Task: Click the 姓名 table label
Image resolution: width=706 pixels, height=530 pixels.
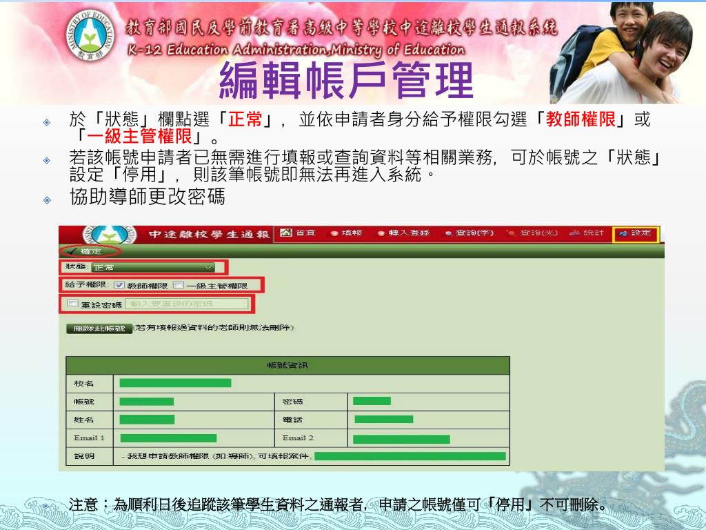Action: click(x=83, y=420)
